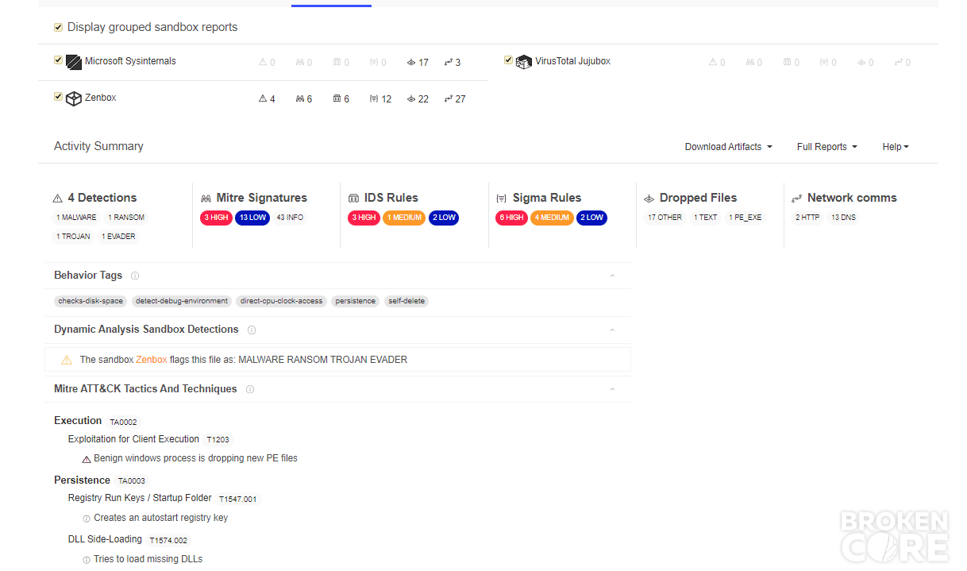Collapse the Mitre ATT&CK Tactics And Techniques section
Screen dimensions: 967x571
[x=612, y=389]
